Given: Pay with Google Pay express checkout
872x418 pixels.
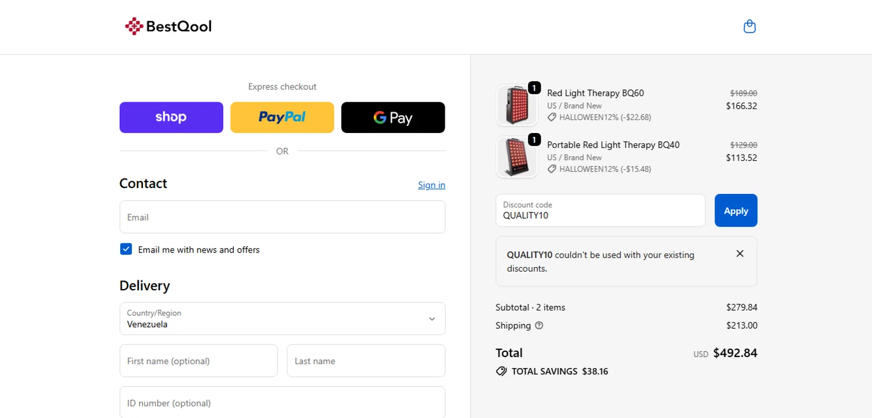Looking at the screenshot, I should (x=393, y=118).
